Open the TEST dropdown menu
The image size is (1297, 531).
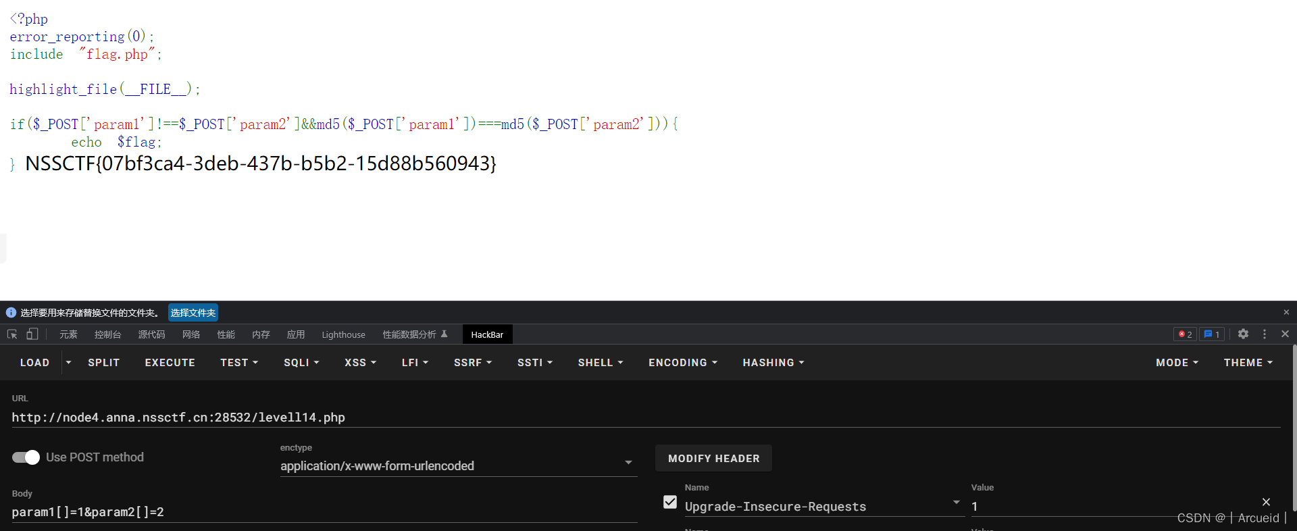(239, 363)
